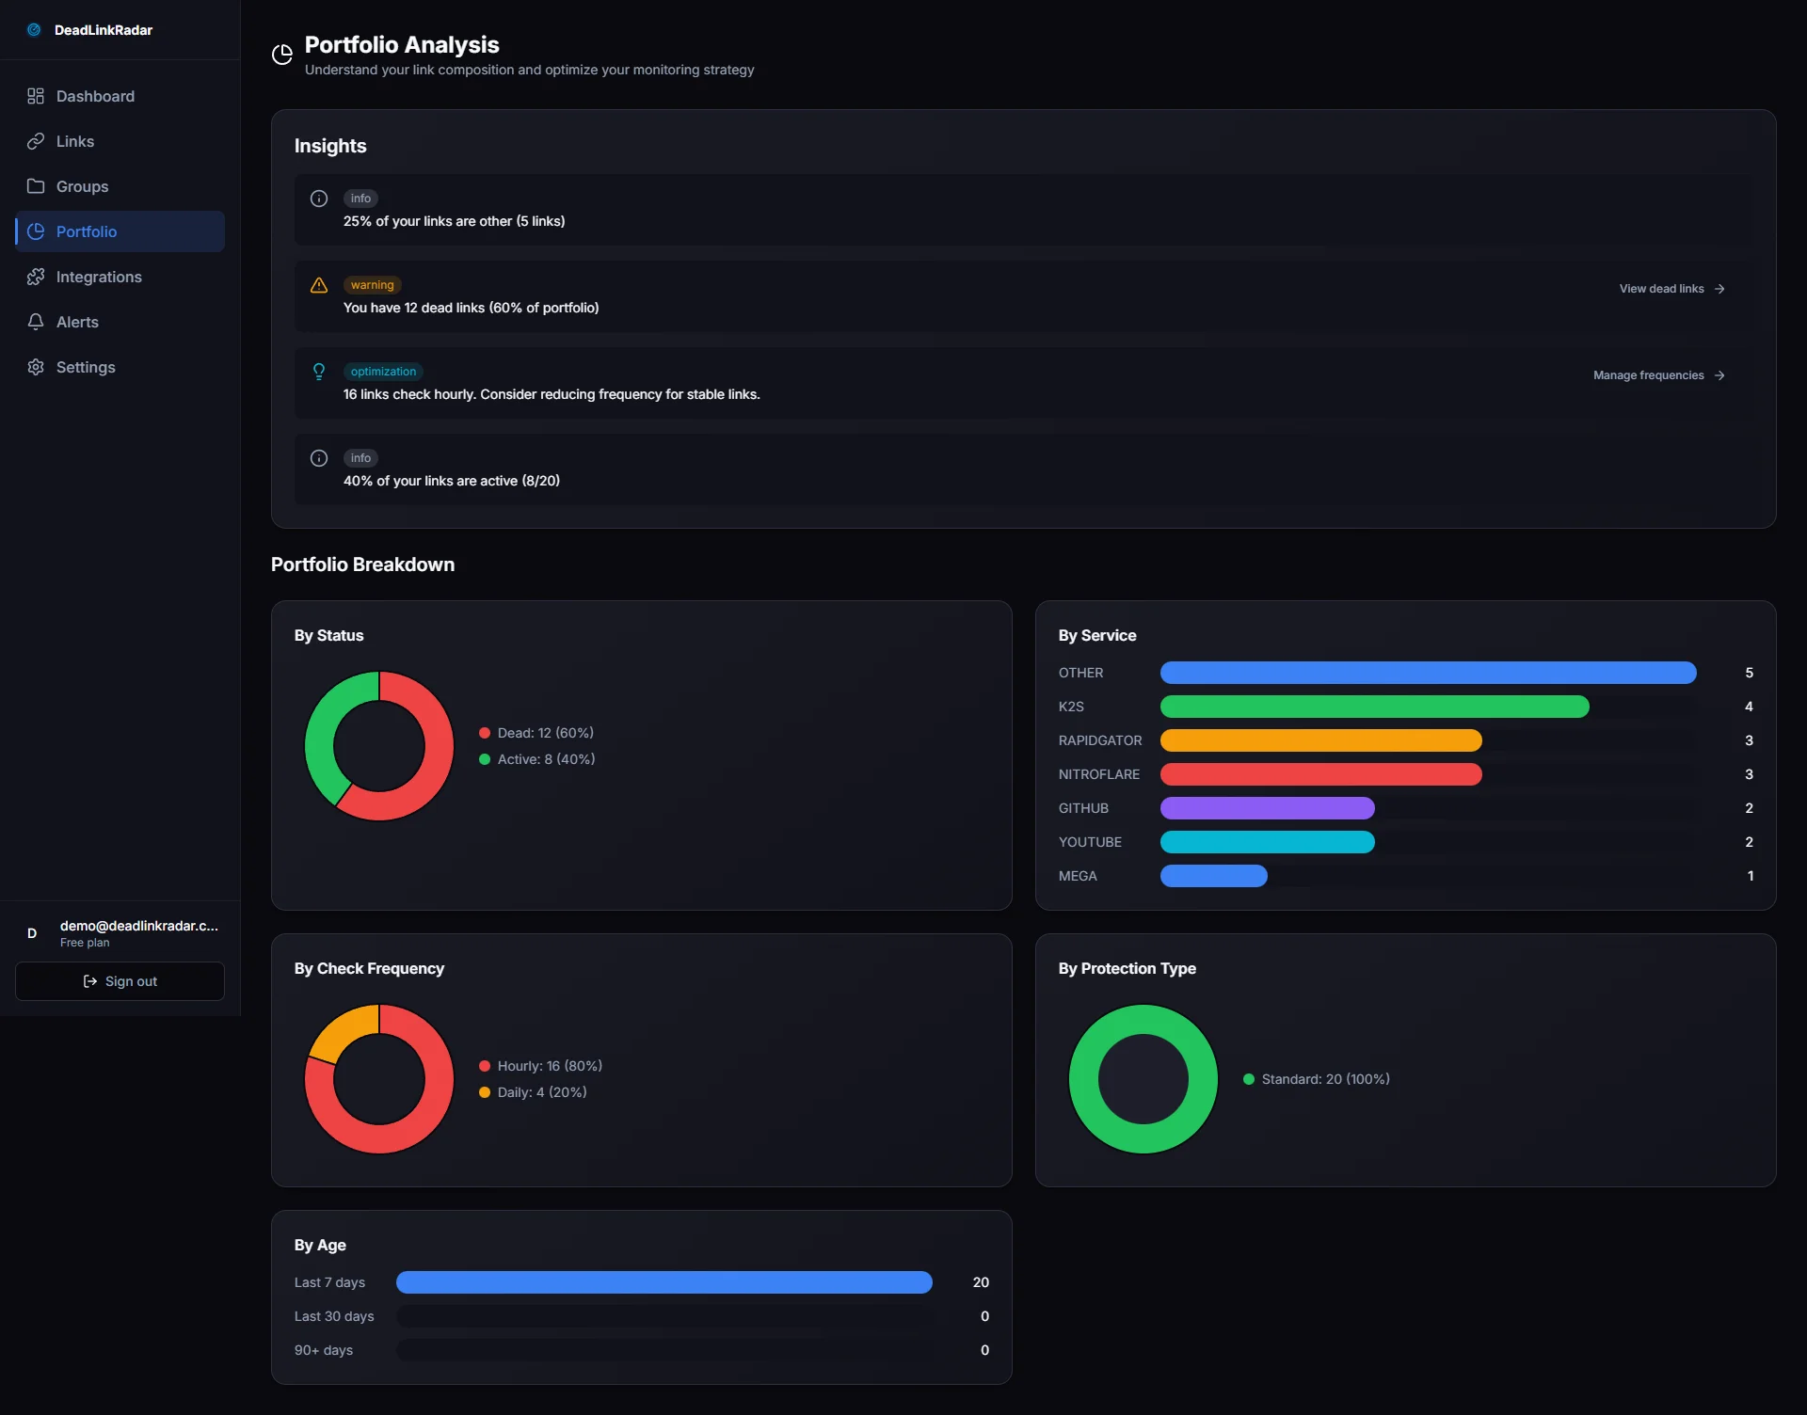Click the user avatar with letter D
Screen dimensions: 1807x1415
(x=32, y=933)
